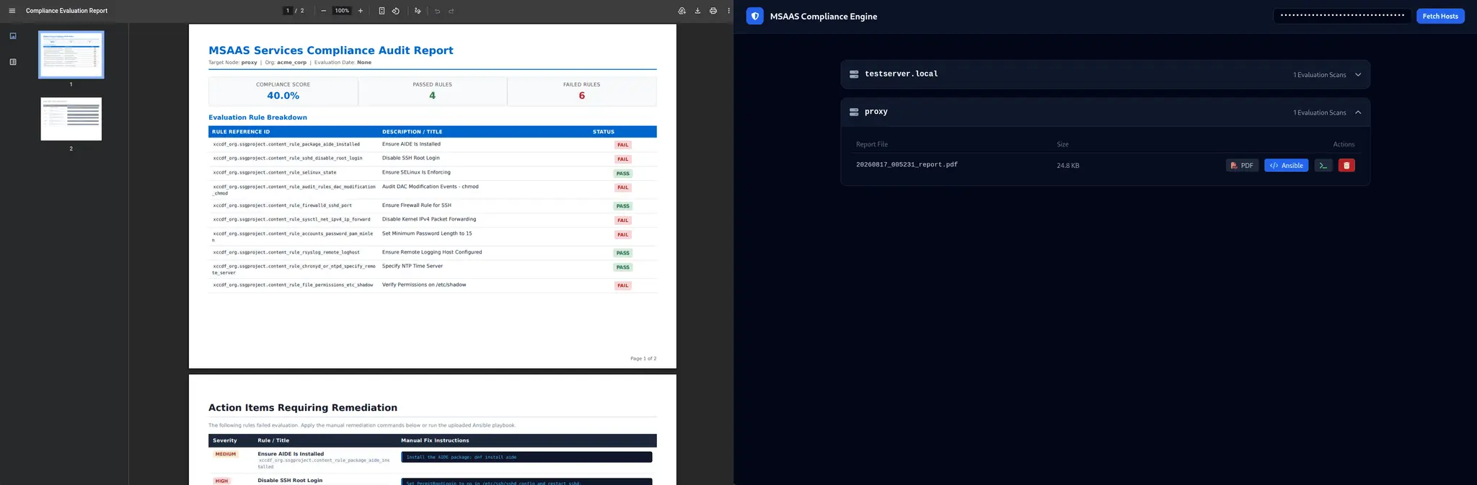Click the Fetch Hosts button

(1440, 16)
